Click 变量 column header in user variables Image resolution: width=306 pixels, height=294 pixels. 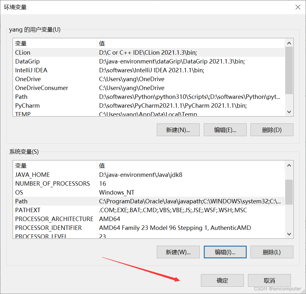coord(55,43)
